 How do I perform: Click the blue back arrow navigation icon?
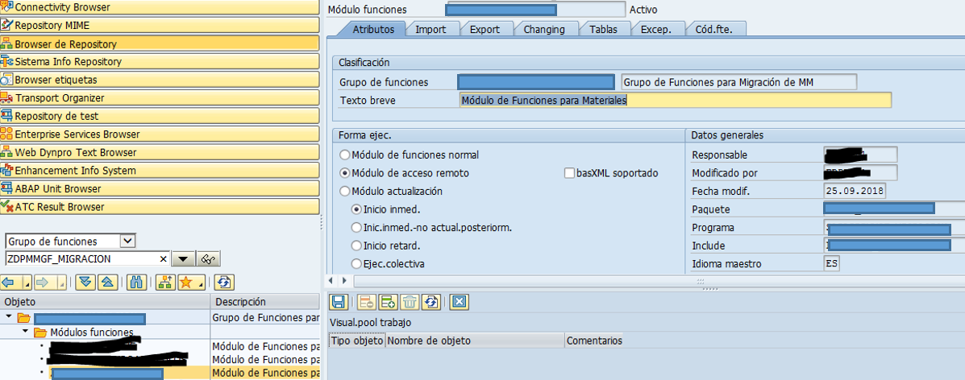(10, 282)
